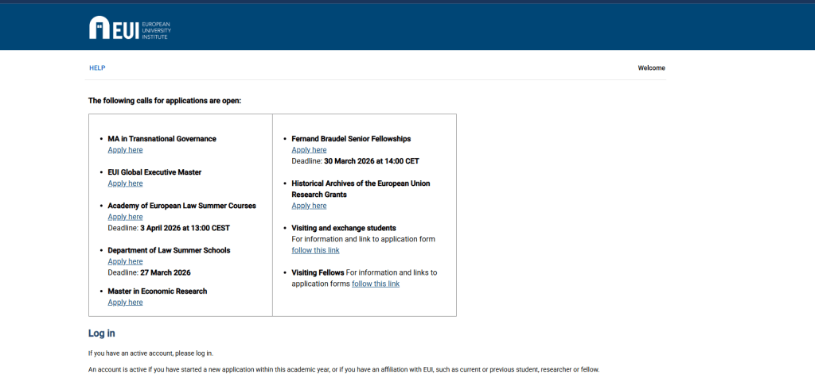The image size is (815, 382).
Task: Click the Welcome label in header
Action: point(651,68)
